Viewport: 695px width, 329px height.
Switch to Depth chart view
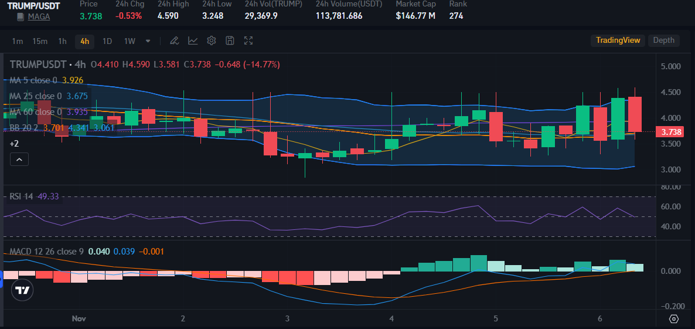[663, 40]
